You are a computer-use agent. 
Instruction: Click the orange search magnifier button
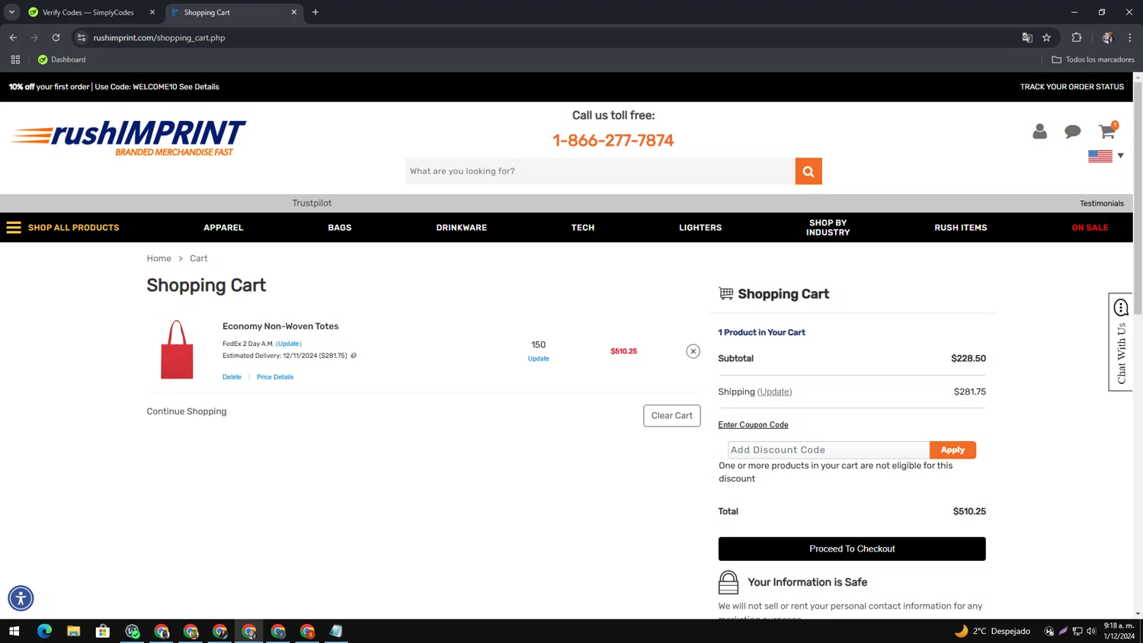[x=808, y=171]
